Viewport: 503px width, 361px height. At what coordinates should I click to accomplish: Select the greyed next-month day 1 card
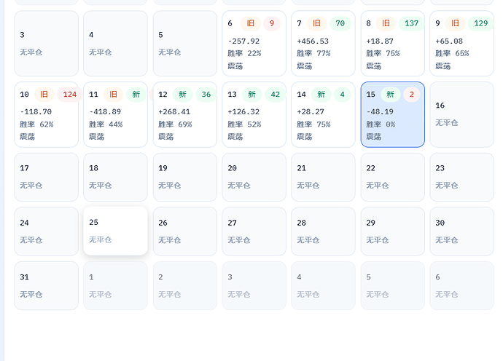click(115, 286)
